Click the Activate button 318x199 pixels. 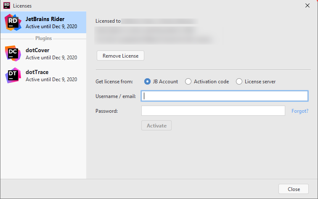156,125
